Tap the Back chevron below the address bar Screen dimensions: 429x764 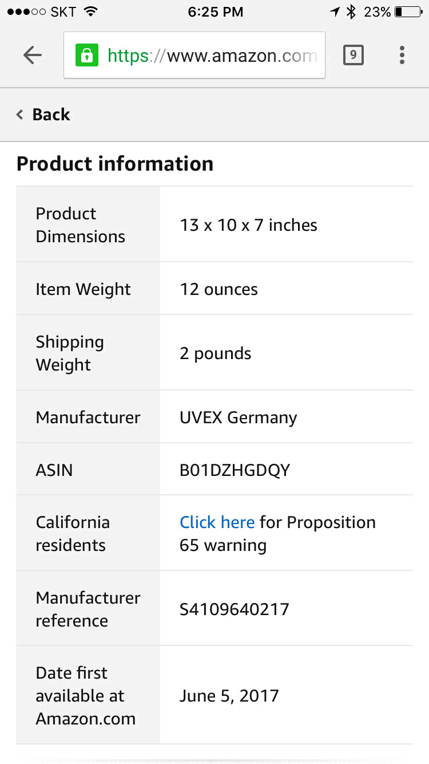tap(20, 115)
